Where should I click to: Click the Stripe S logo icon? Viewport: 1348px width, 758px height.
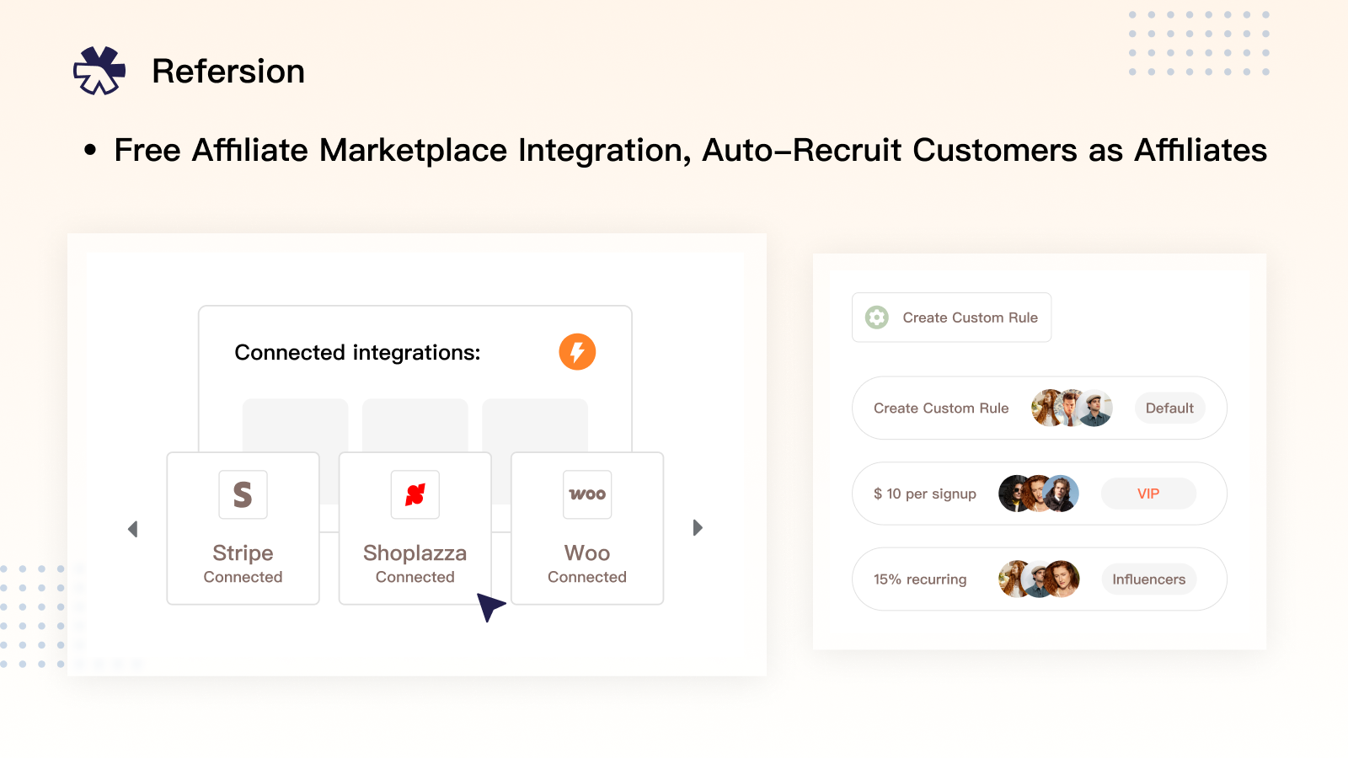coord(243,494)
